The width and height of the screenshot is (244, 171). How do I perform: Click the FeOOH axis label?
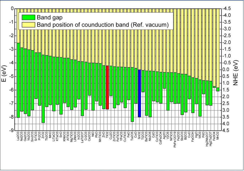coord(193,137)
